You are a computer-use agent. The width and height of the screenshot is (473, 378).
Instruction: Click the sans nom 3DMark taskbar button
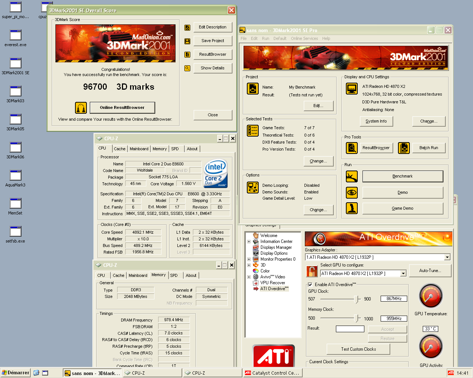click(x=92, y=373)
